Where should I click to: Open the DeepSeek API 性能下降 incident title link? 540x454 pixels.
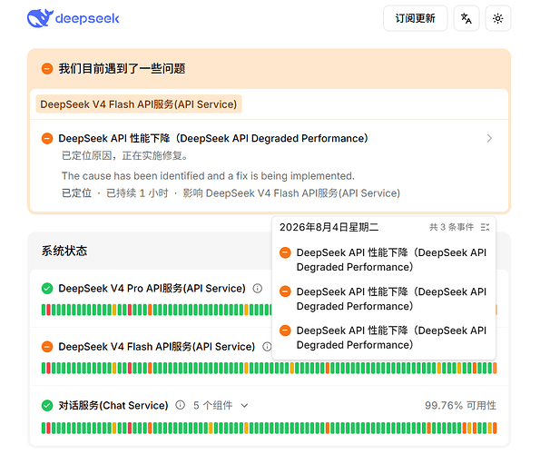coord(213,139)
